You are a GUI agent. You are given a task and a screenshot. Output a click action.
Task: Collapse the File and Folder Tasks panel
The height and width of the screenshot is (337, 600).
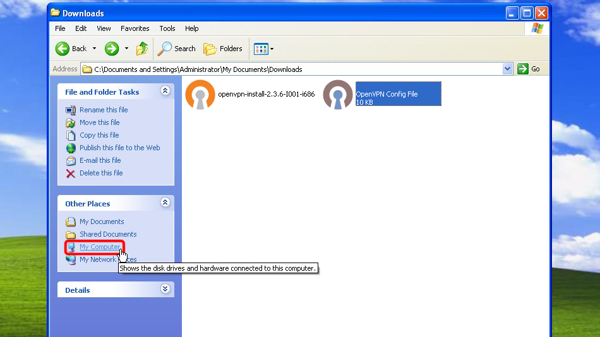165,92
